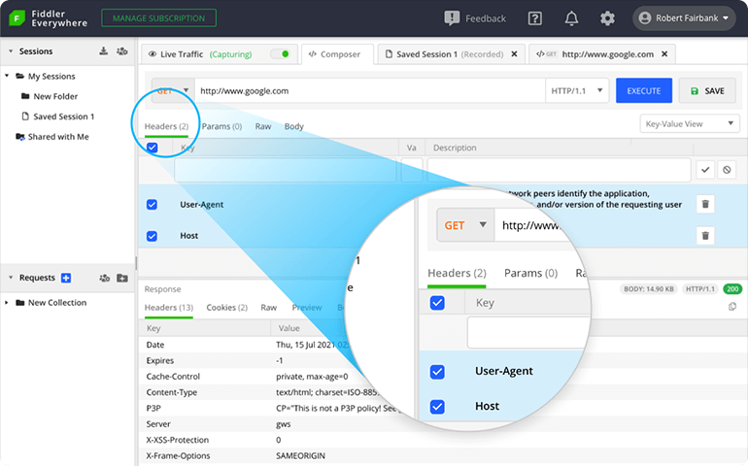Click the MANAGE SUBSCRIPTION button
748x466 pixels.
pos(158,18)
